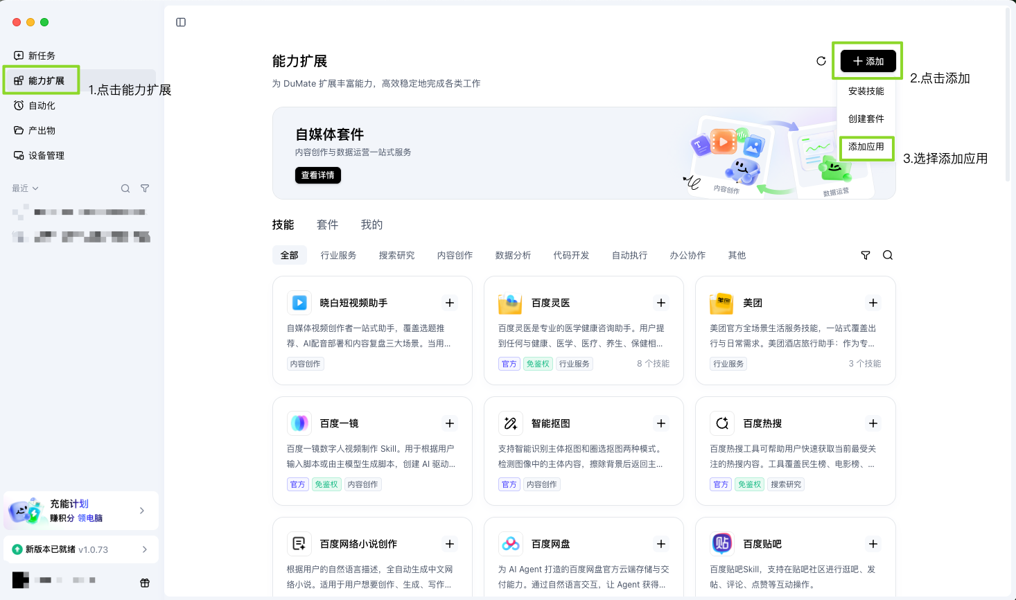Open the filter icon above skill cards
The width and height of the screenshot is (1016, 600).
pos(866,256)
